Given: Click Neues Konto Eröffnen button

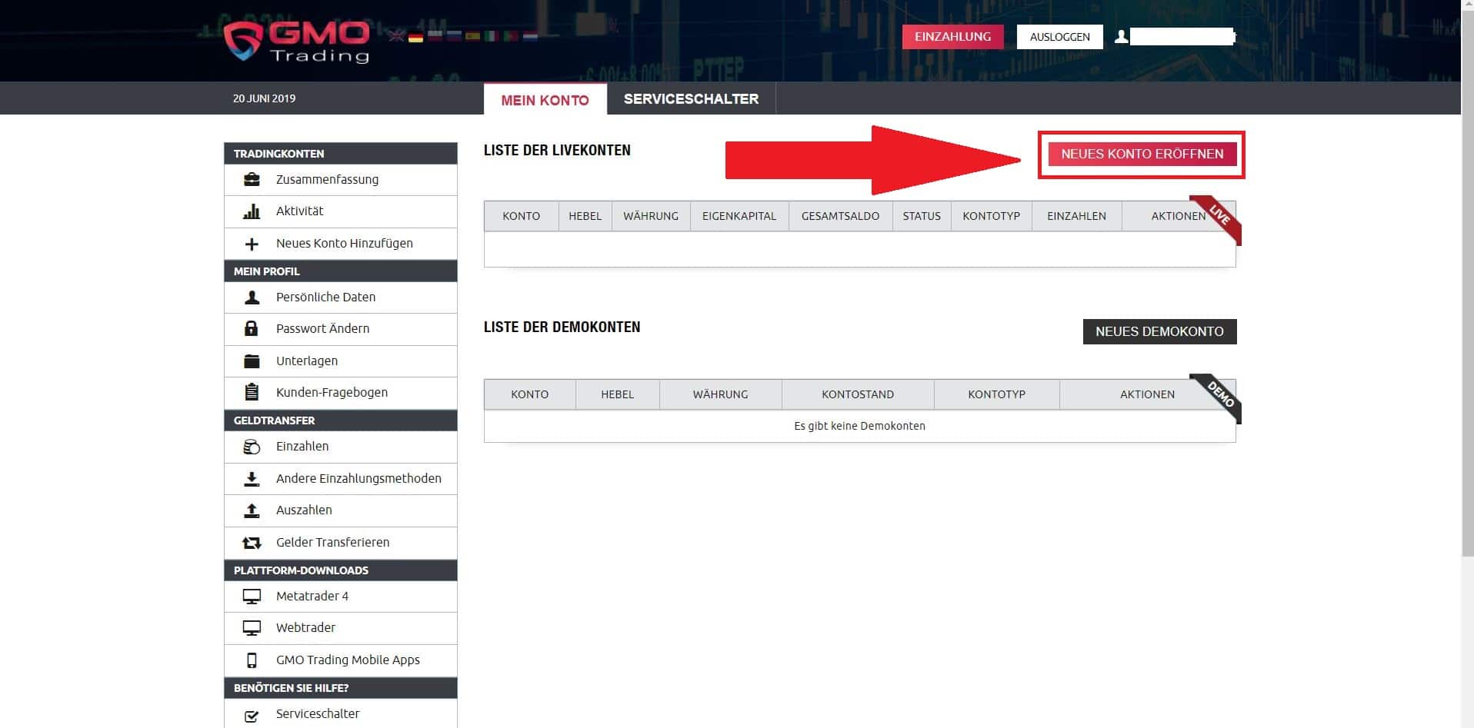Looking at the screenshot, I should pyautogui.click(x=1142, y=154).
